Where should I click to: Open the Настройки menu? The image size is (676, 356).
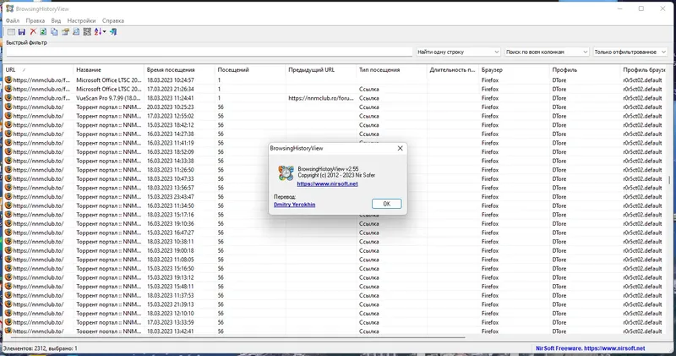click(x=81, y=20)
